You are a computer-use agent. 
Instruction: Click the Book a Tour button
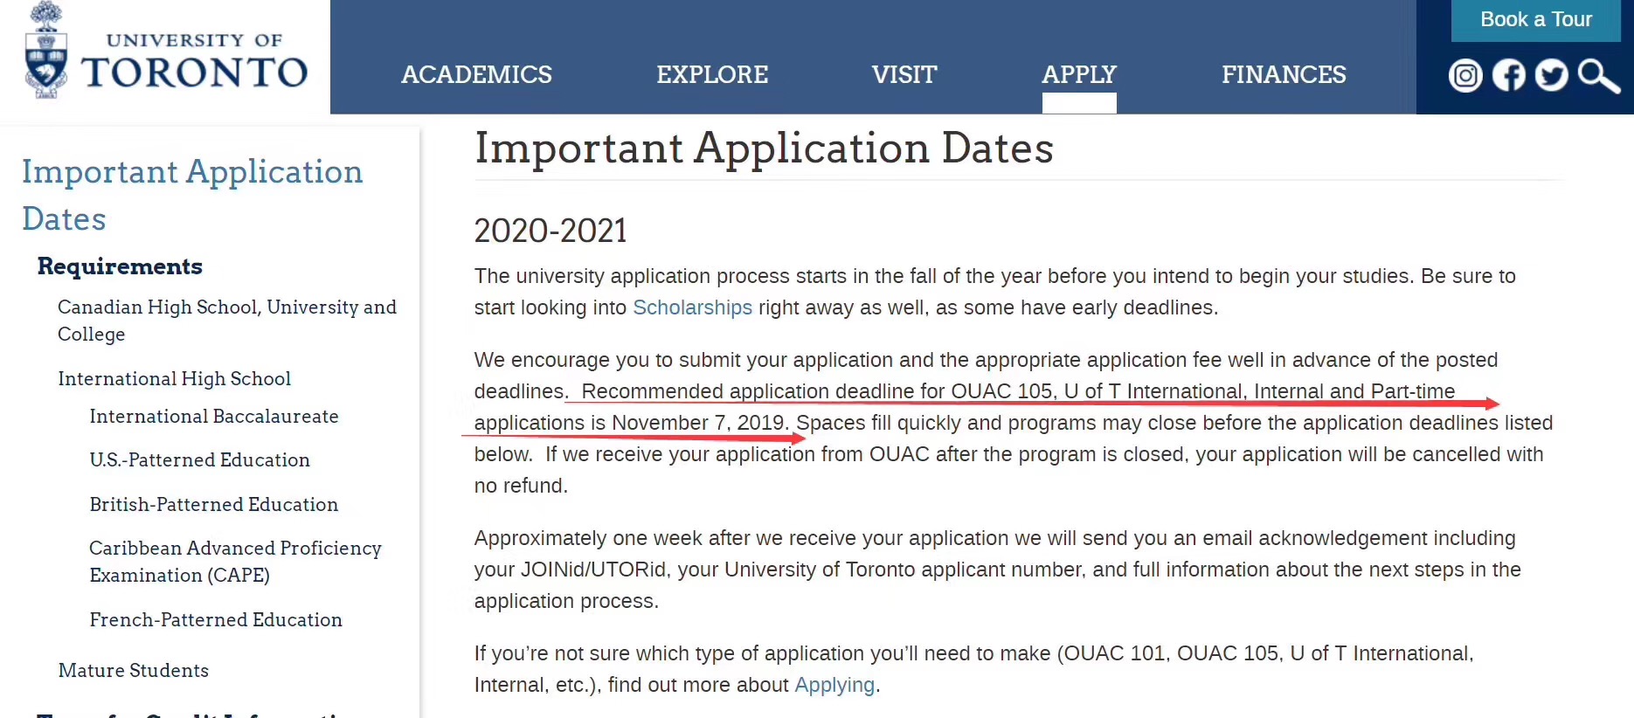coord(1535,20)
